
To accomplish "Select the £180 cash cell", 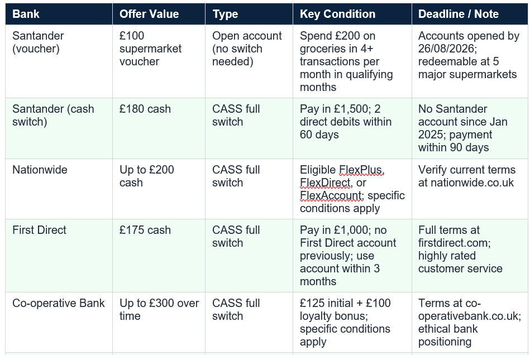I will point(159,128).
